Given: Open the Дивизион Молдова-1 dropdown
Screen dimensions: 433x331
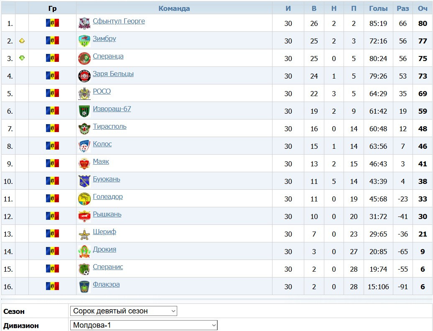Looking at the screenshot, I should pyautogui.click(x=144, y=325).
